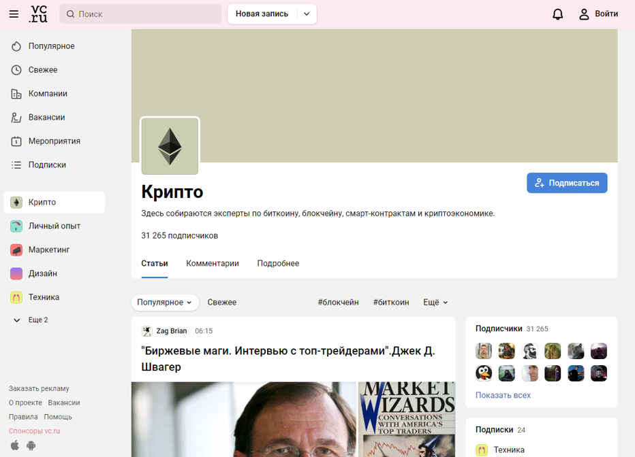Viewport: 635px width, 457px height.
Task: Focus the Поиск search field
Action: pos(140,14)
